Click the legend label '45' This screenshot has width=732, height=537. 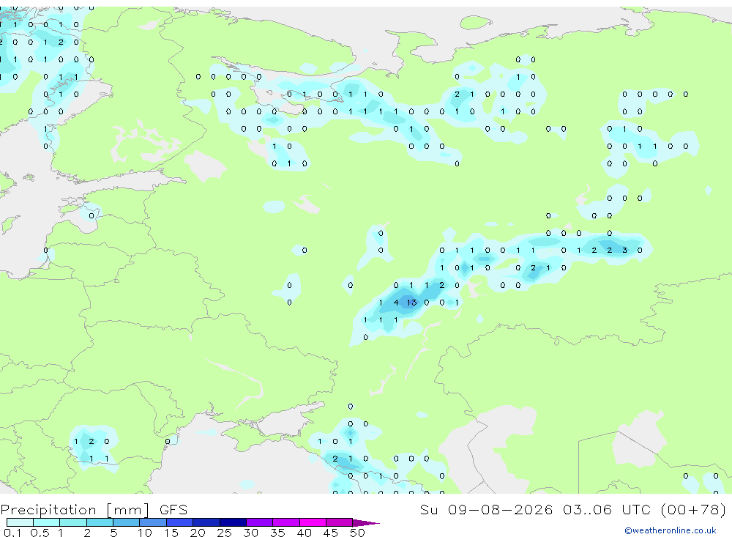coord(331,533)
